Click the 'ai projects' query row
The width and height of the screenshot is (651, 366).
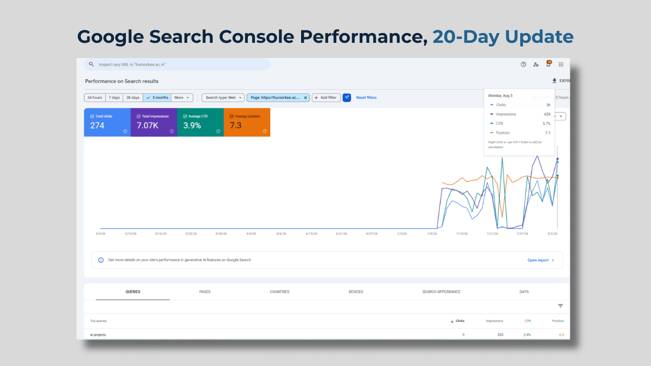[326, 335]
